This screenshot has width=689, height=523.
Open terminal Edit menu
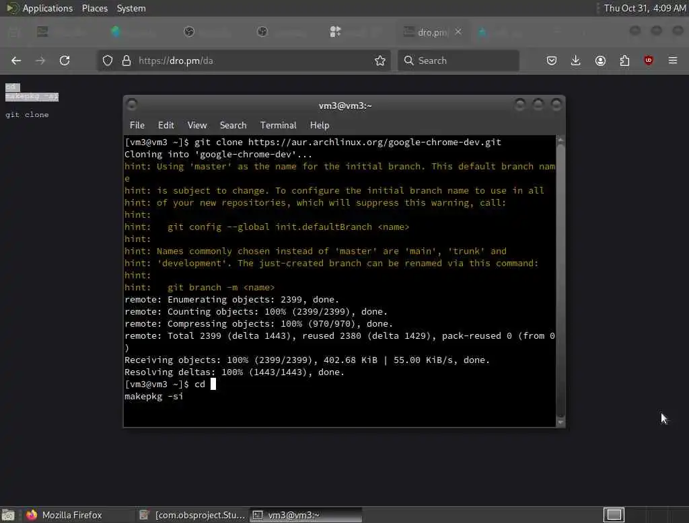tap(166, 125)
